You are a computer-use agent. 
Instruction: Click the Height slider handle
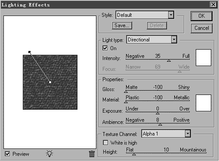pos(134,154)
